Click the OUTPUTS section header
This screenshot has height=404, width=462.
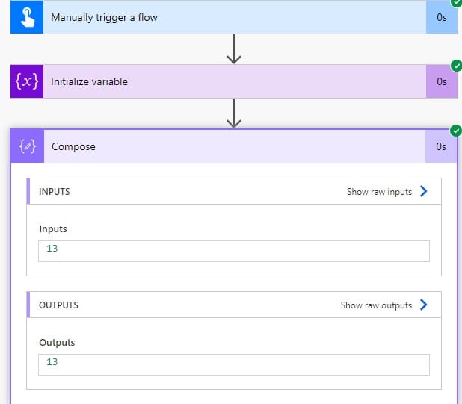coord(234,305)
